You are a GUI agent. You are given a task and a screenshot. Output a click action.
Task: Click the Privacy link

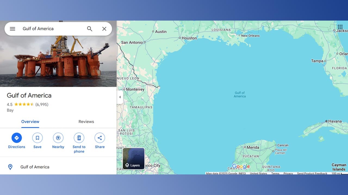click(288, 173)
